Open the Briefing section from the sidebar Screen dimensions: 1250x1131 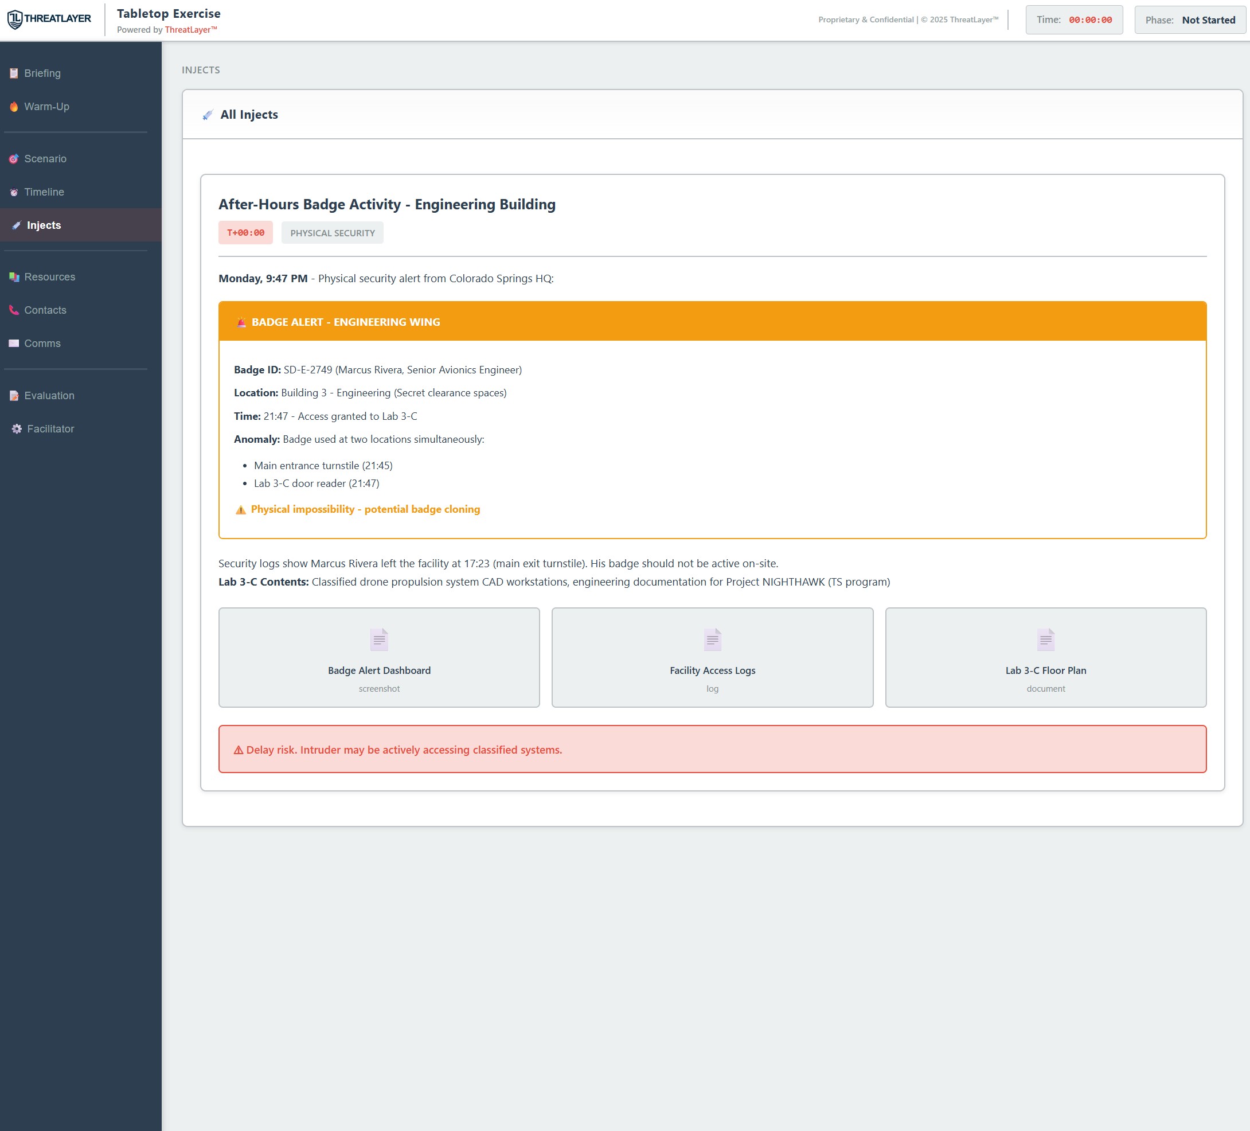(x=14, y=72)
